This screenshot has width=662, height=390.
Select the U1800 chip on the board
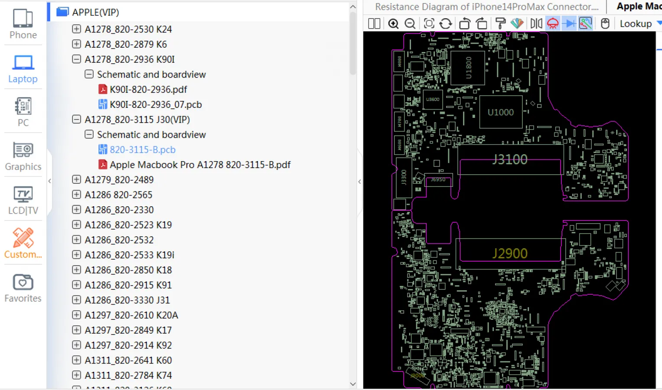click(x=468, y=68)
